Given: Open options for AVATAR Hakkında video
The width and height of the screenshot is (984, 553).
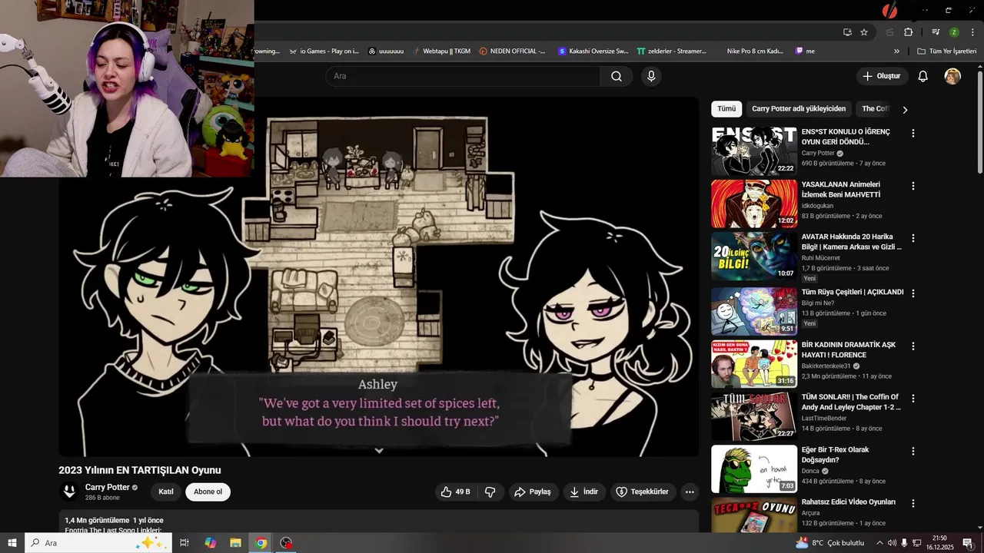Looking at the screenshot, I should click(x=913, y=238).
